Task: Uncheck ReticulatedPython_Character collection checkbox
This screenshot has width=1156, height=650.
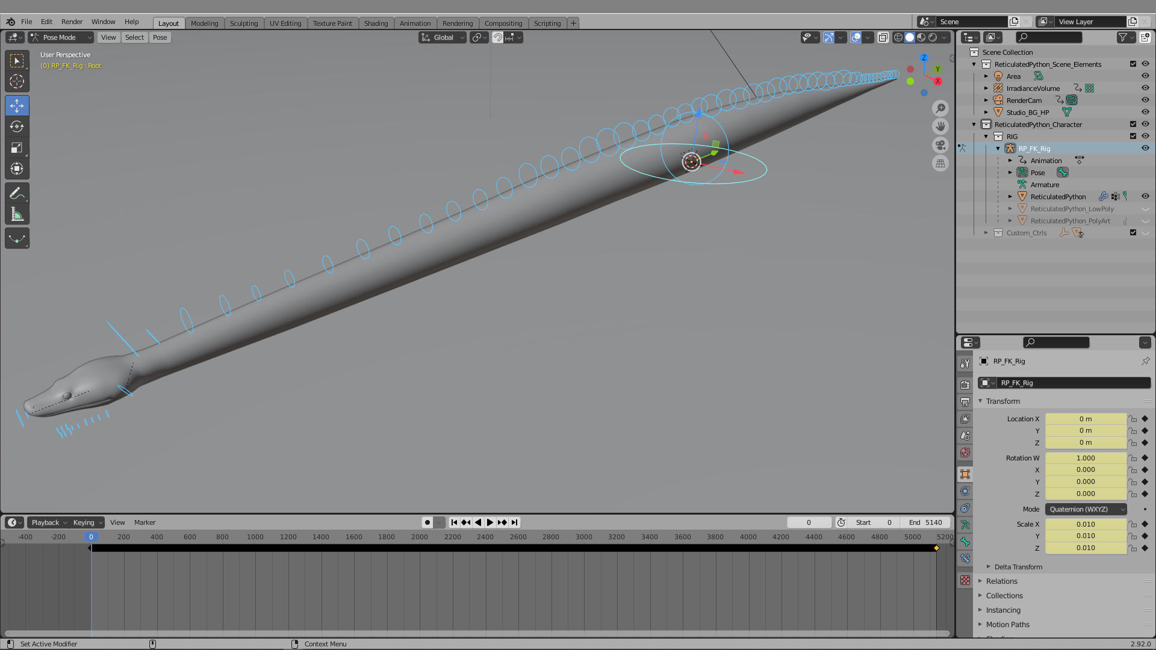Action: (x=1133, y=124)
